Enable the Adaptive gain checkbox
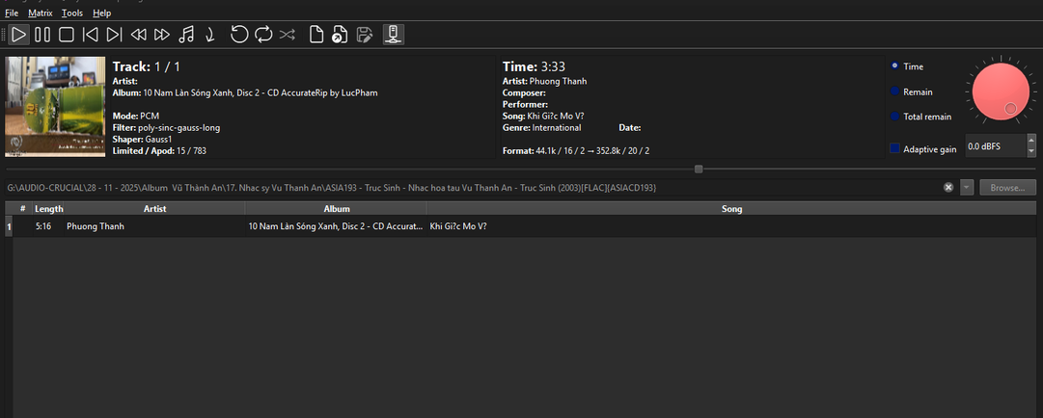Screen dimensions: 1043x418 pos(895,148)
